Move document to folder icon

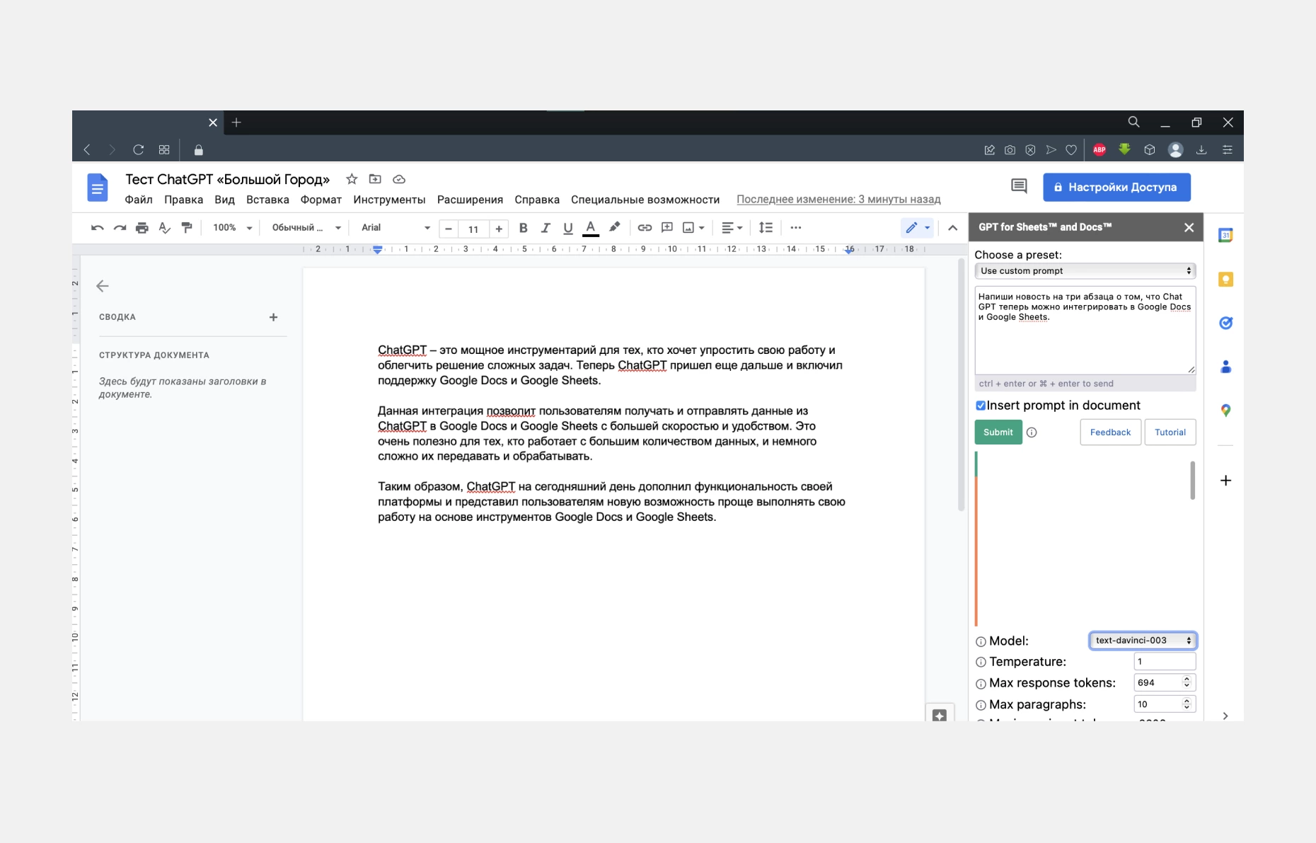[375, 179]
